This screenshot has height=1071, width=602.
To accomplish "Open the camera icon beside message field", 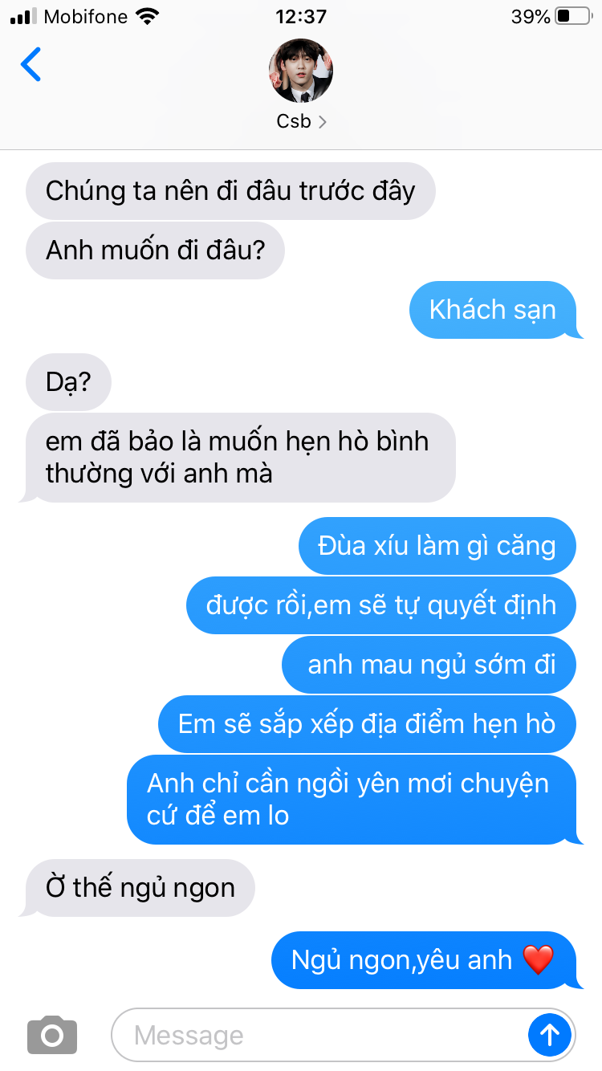I will [52, 1035].
